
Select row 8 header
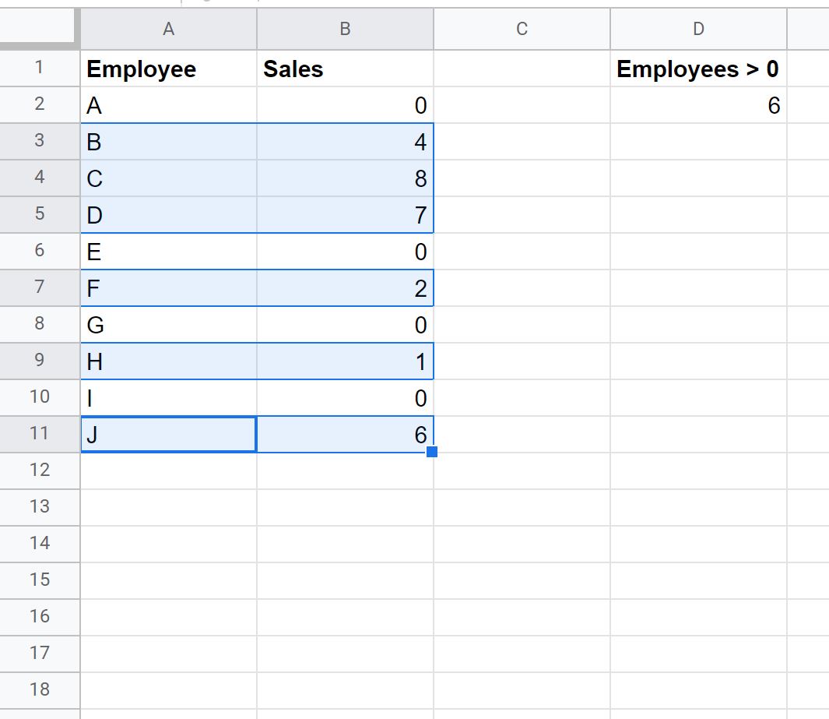tap(40, 324)
